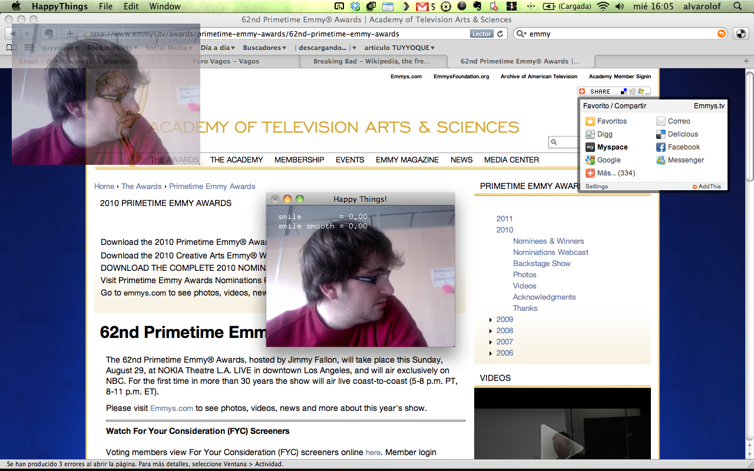The height and width of the screenshot is (471, 754).
Task: Click the Gmail icon in menu bar
Action: [422, 6]
